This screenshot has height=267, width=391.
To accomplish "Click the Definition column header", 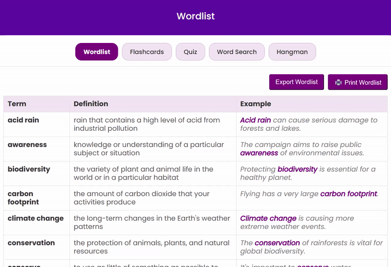I will click(x=91, y=104).
